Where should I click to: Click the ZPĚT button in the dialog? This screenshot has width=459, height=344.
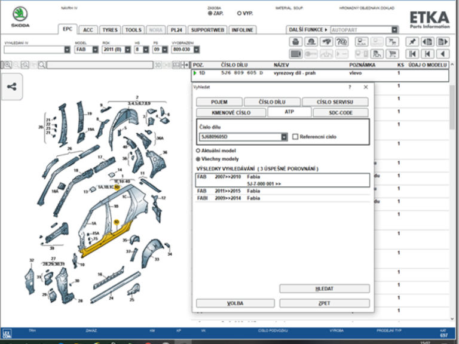click(x=325, y=303)
